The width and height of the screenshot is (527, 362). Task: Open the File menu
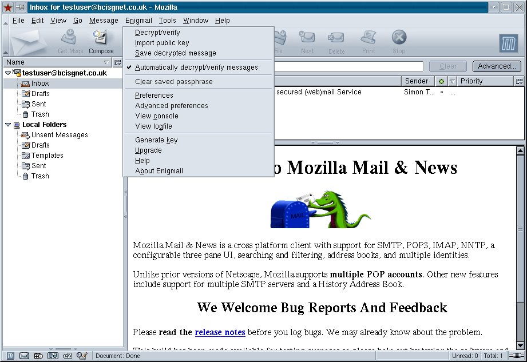click(18, 21)
